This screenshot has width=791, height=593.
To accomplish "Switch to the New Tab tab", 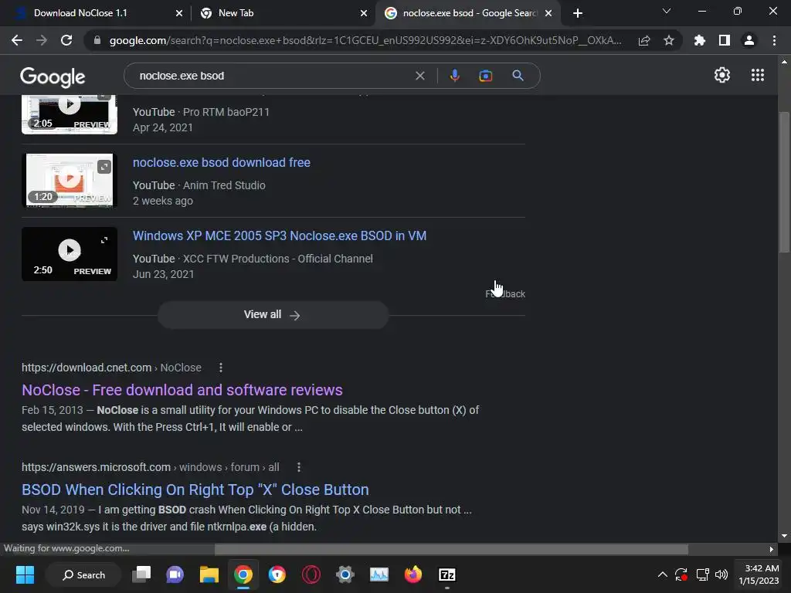I will click(x=283, y=13).
